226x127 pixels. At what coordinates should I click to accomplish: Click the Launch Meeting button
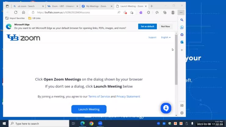[x=89, y=109]
